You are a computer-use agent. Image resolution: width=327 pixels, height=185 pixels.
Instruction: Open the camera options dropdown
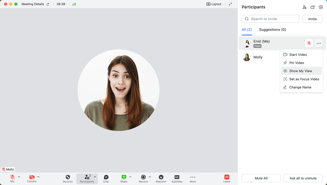pos(38,176)
